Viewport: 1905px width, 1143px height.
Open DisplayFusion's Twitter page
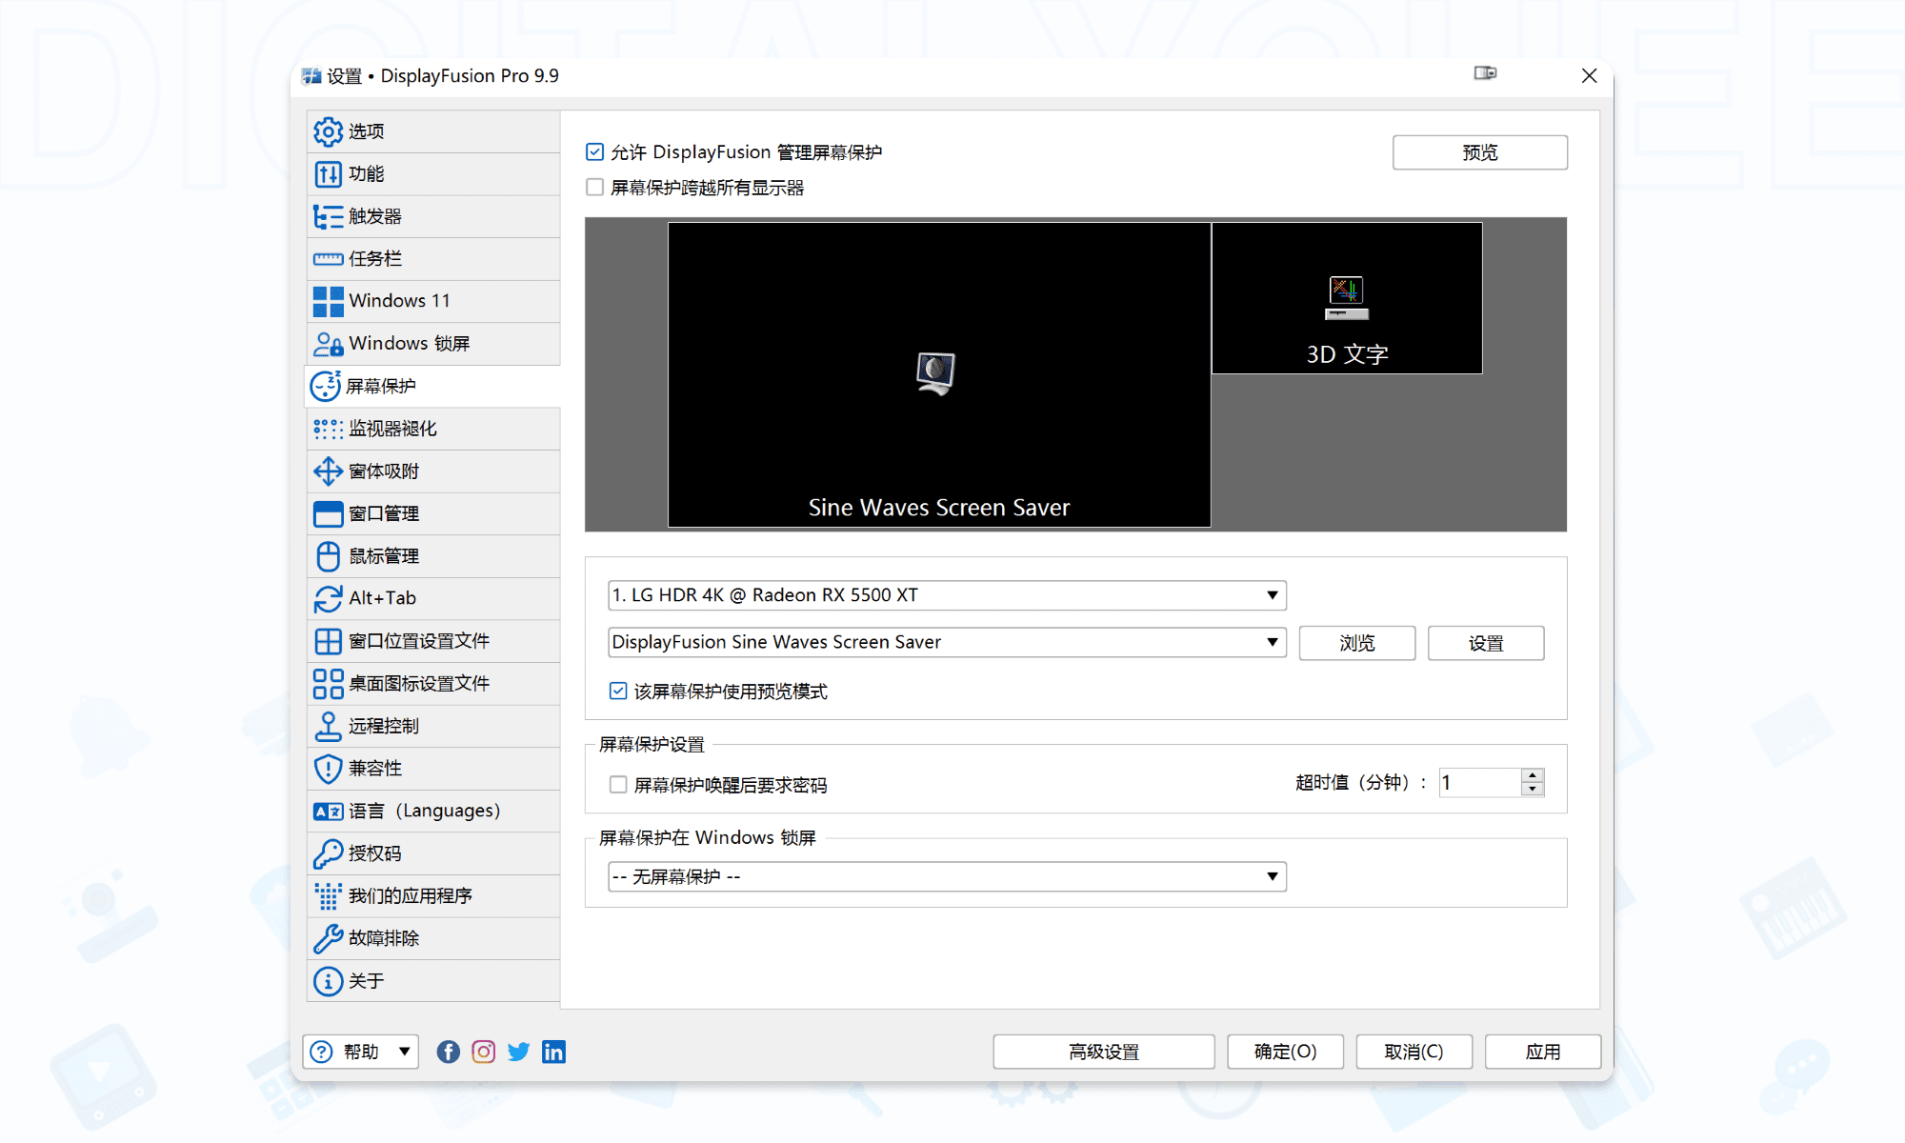pos(518,1052)
